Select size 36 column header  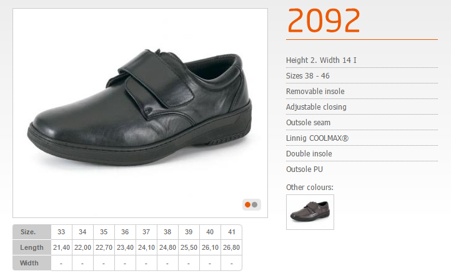pos(125,232)
